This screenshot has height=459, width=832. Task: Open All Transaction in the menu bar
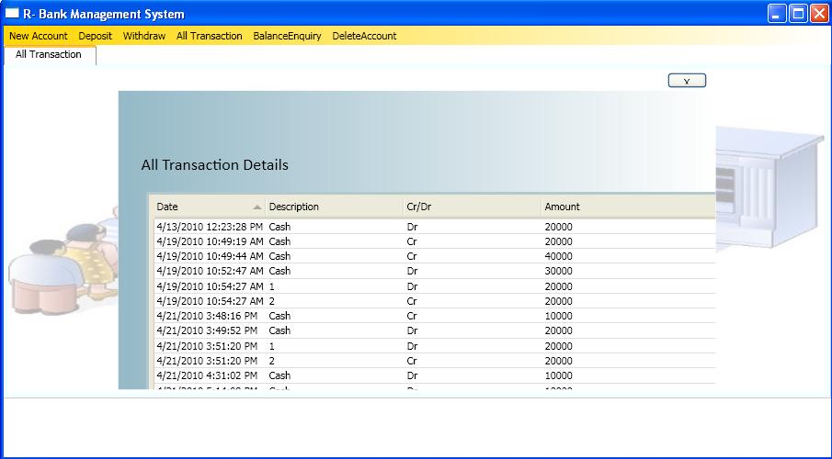(x=209, y=36)
